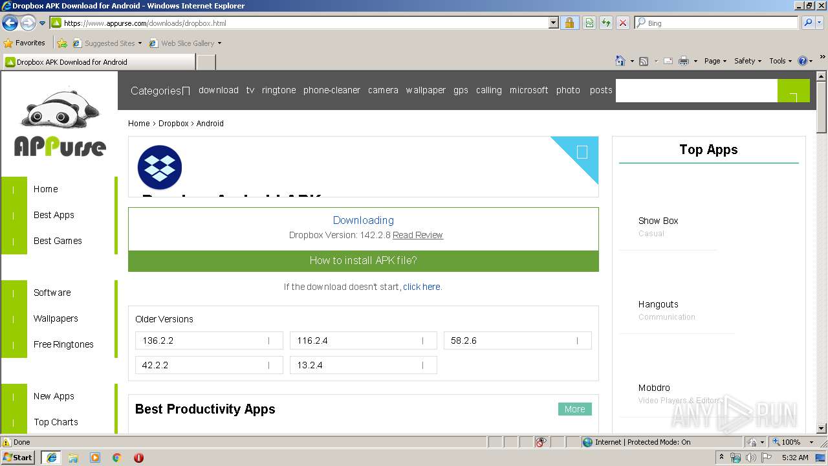The height and width of the screenshot is (466, 828).
Task: Click the Chrome taskbar icon
Action: [116, 458]
